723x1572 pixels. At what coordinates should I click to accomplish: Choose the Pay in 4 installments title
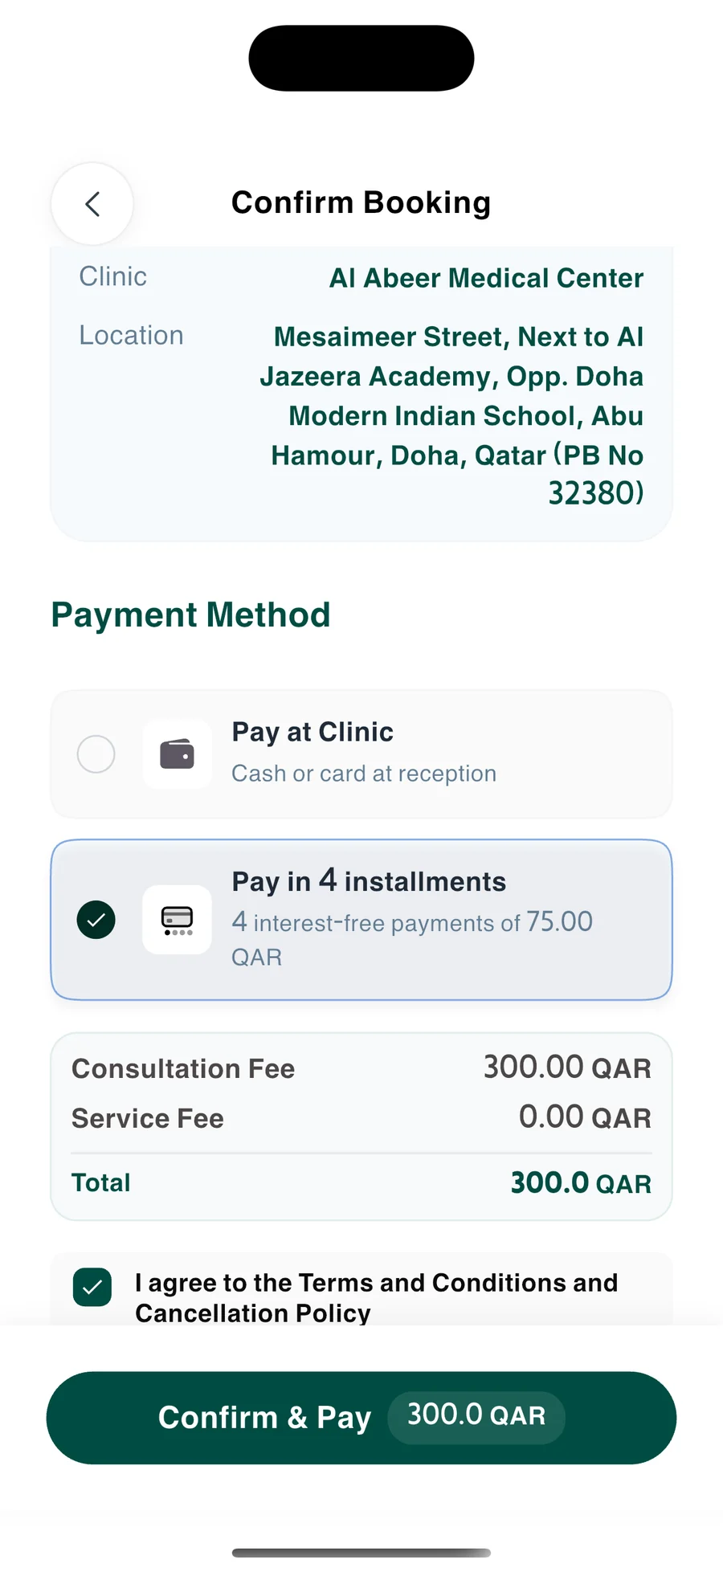tap(369, 881)
